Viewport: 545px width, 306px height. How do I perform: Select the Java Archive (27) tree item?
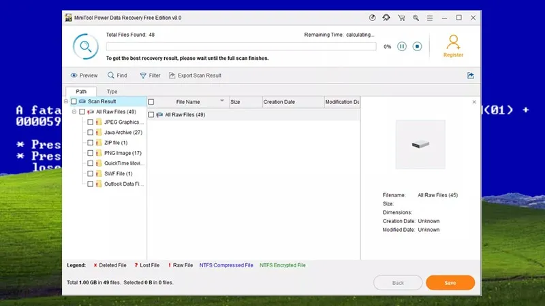123,133
